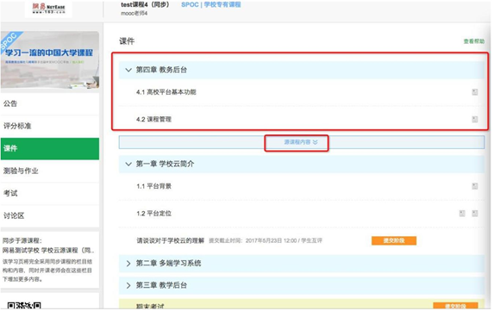
Task: Expand the 第三章 教学后台 chapter
Action: 128,285
